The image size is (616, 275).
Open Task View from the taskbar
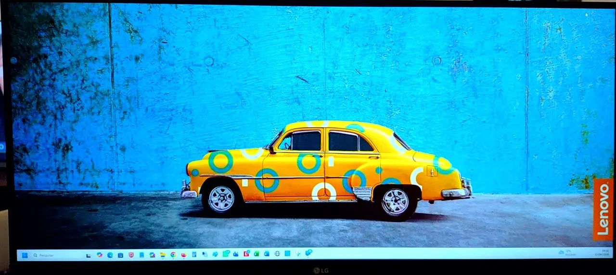[x=88, y=255]
